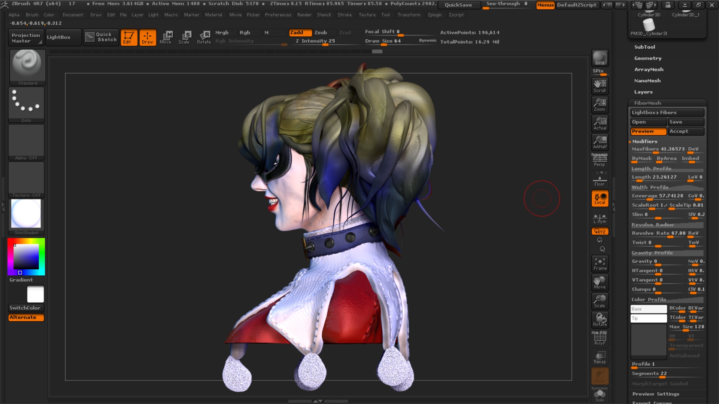The width and height of the screenshot is (719, 404).
Task: Open the Dots stroke picker
Action: (26, 105)
